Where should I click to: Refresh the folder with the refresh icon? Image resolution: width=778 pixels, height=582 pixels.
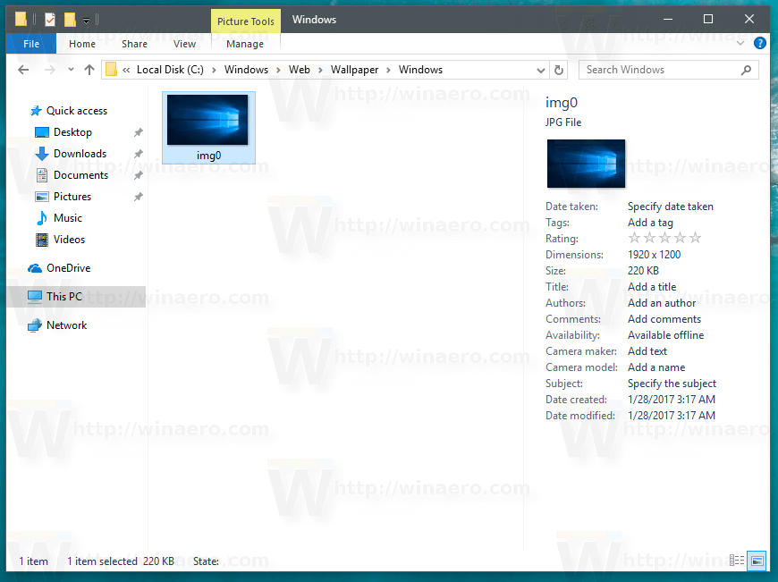click(x=558, y=70)
